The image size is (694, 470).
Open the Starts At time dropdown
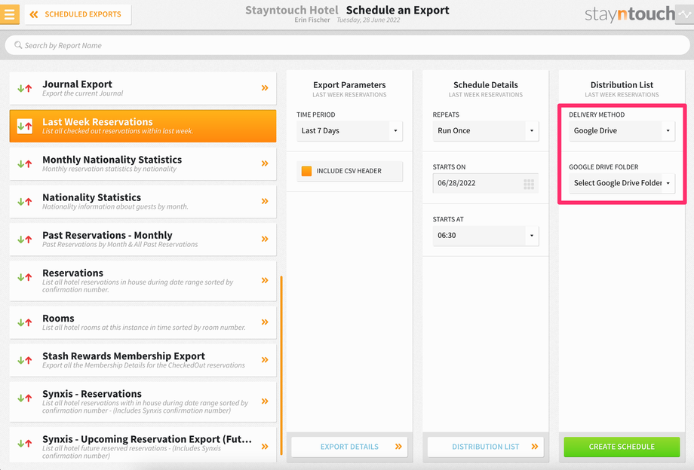(486, 236)
